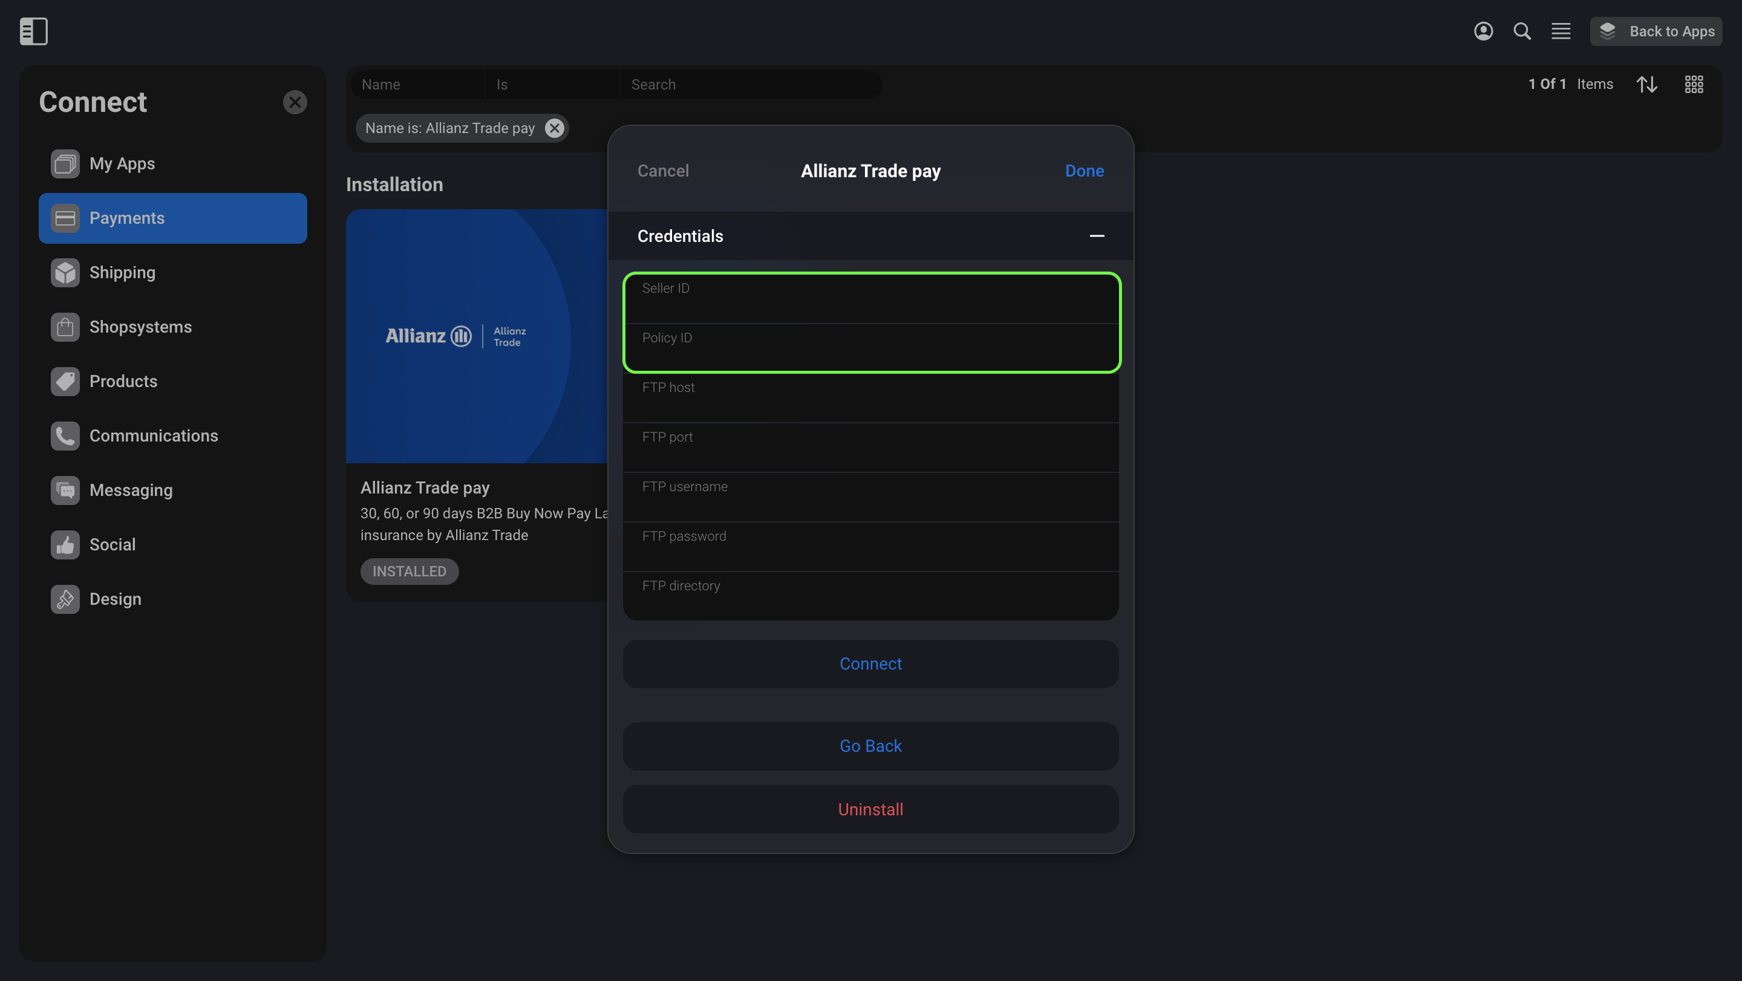Click the FTP host field

click(x=870, y=397)
